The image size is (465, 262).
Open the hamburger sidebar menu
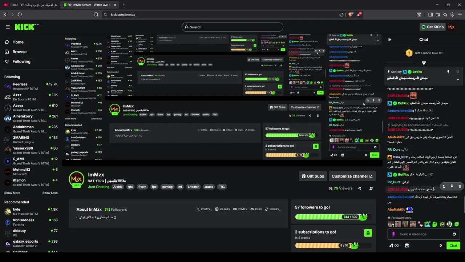[8, 27]
